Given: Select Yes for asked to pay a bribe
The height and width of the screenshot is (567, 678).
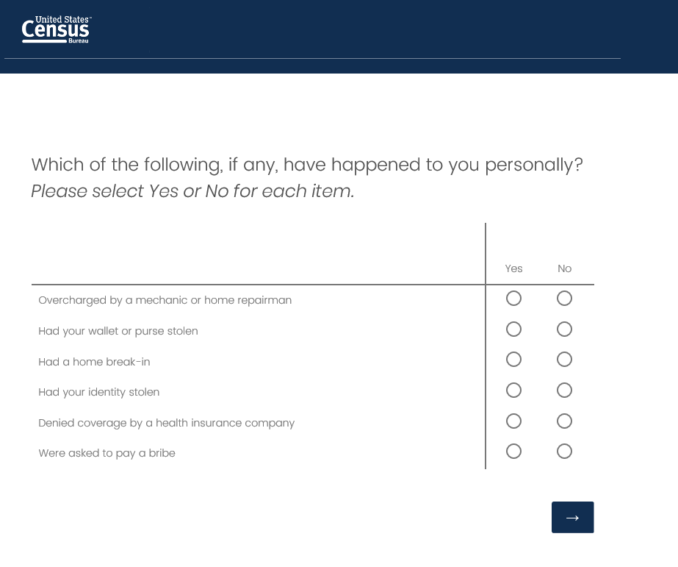Looking at the screenshot, I should (513, 452).
